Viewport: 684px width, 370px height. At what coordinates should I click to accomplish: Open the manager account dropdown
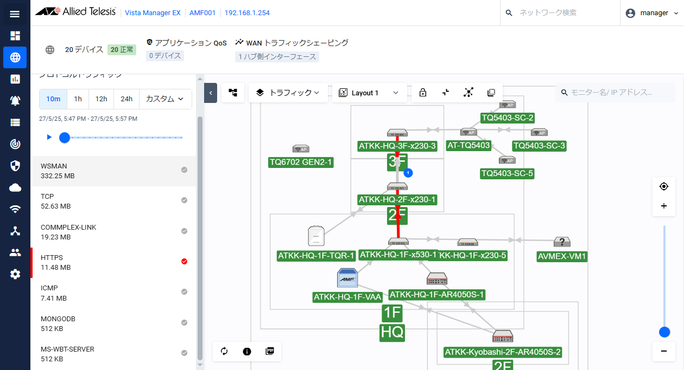(652, 13)
